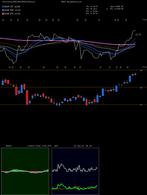
Task: Click the magenta DOW PT legend swatch
Action: (3, 14)
